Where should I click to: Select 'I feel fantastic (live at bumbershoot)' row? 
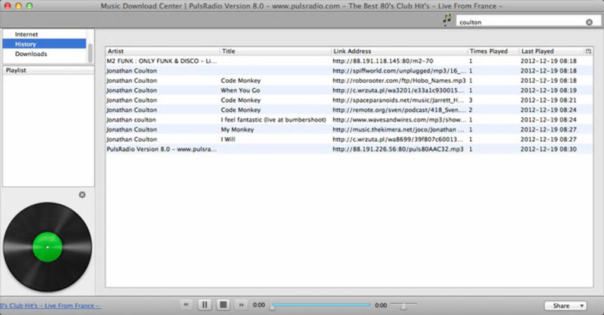(349, 120)
